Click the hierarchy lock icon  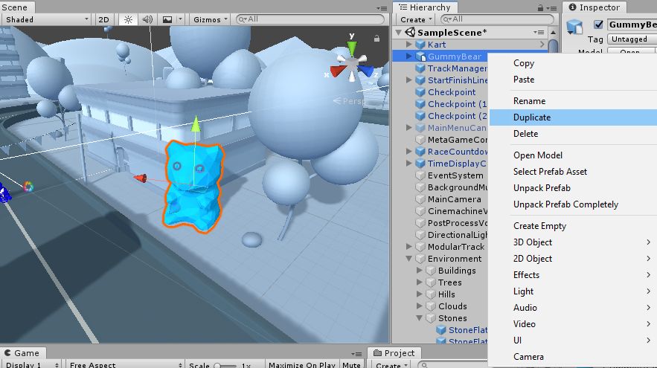coord(547,7)
